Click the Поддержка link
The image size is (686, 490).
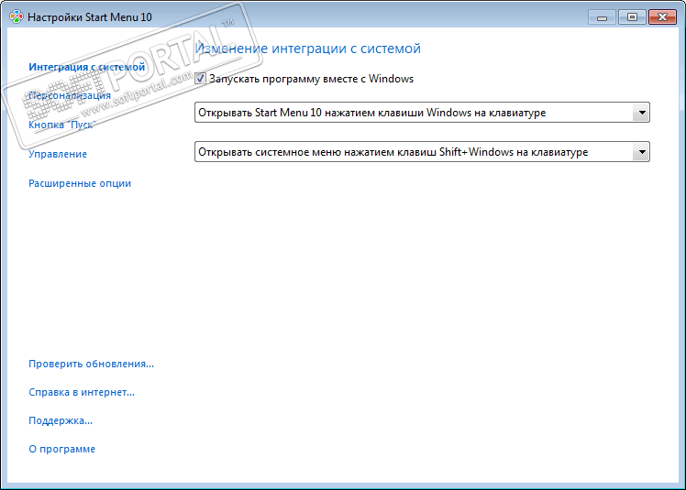61,420
